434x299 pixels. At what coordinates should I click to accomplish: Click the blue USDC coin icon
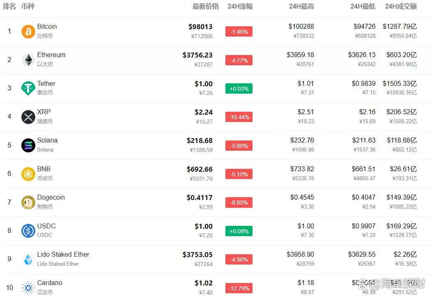click(x=28, y=231)
